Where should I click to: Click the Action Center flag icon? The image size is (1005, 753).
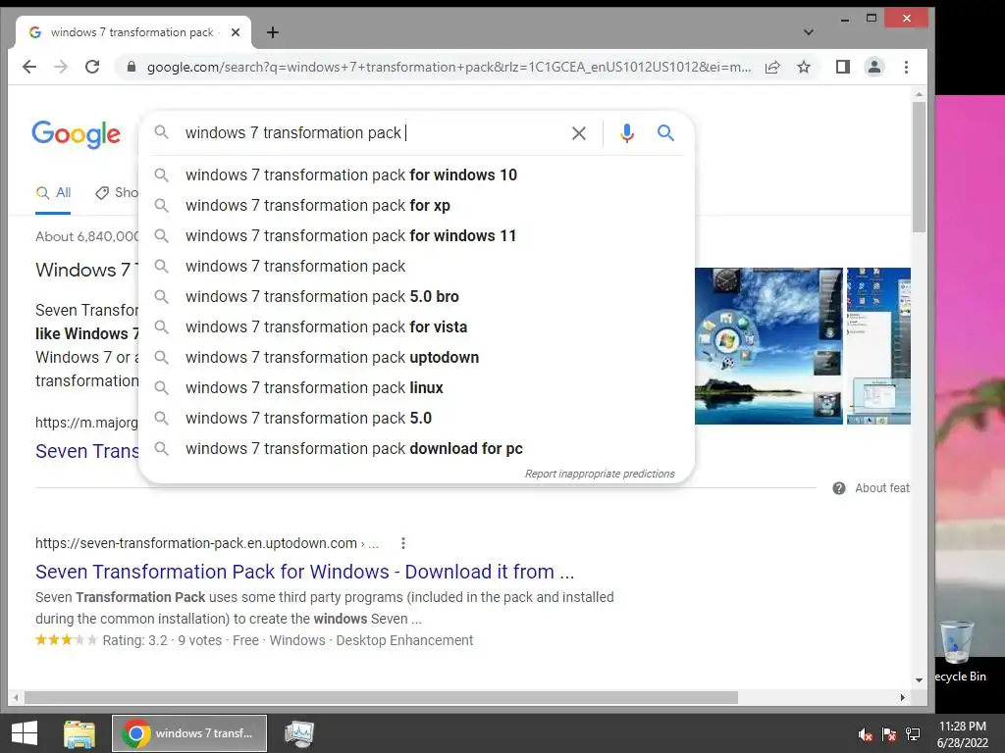tap(889, 733)
